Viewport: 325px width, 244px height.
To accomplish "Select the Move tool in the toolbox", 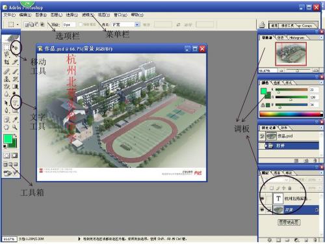I will (x=15, y=47).
